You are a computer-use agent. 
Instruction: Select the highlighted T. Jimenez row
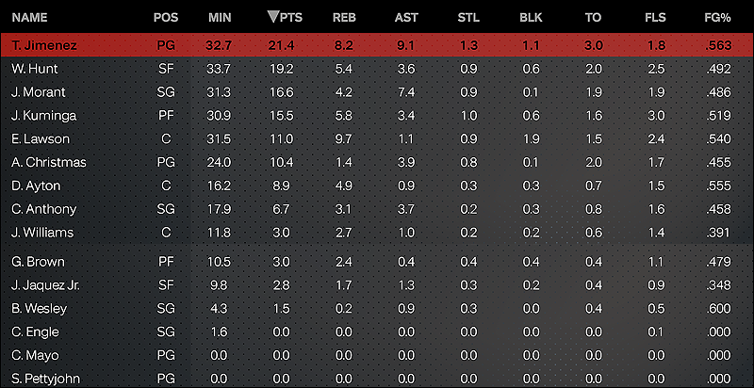tap(377, 45)
